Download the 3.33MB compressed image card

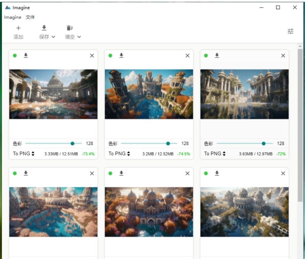(x=26, y=55)
